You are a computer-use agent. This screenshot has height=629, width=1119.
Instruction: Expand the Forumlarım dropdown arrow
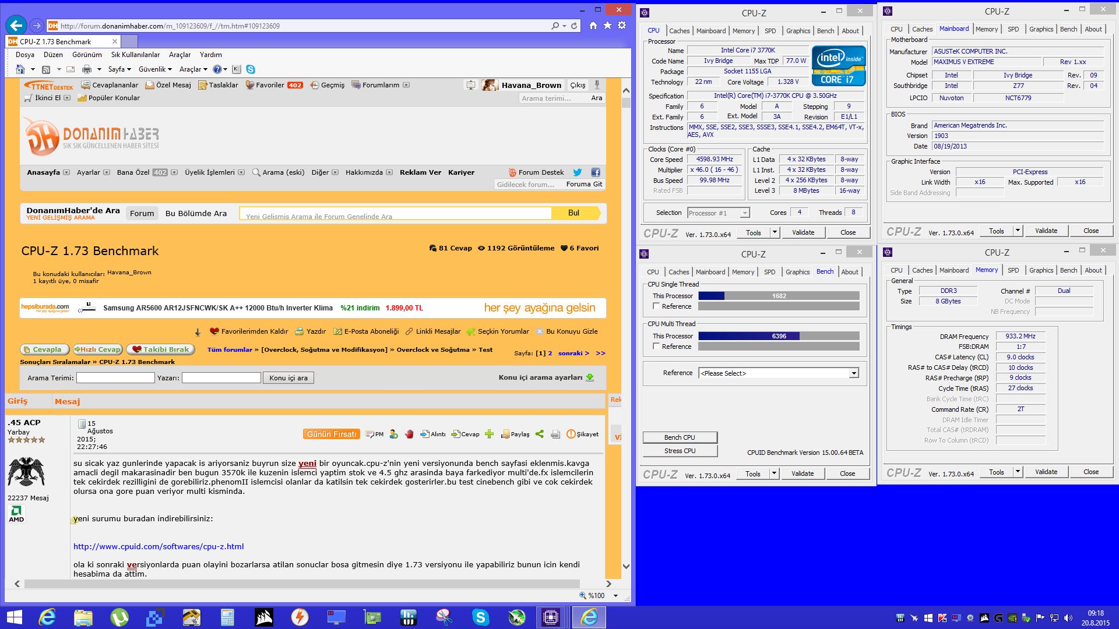point(406,85)
